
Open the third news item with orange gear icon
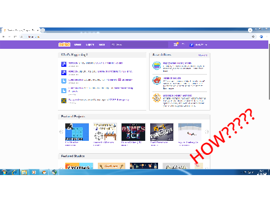point(177,95)
